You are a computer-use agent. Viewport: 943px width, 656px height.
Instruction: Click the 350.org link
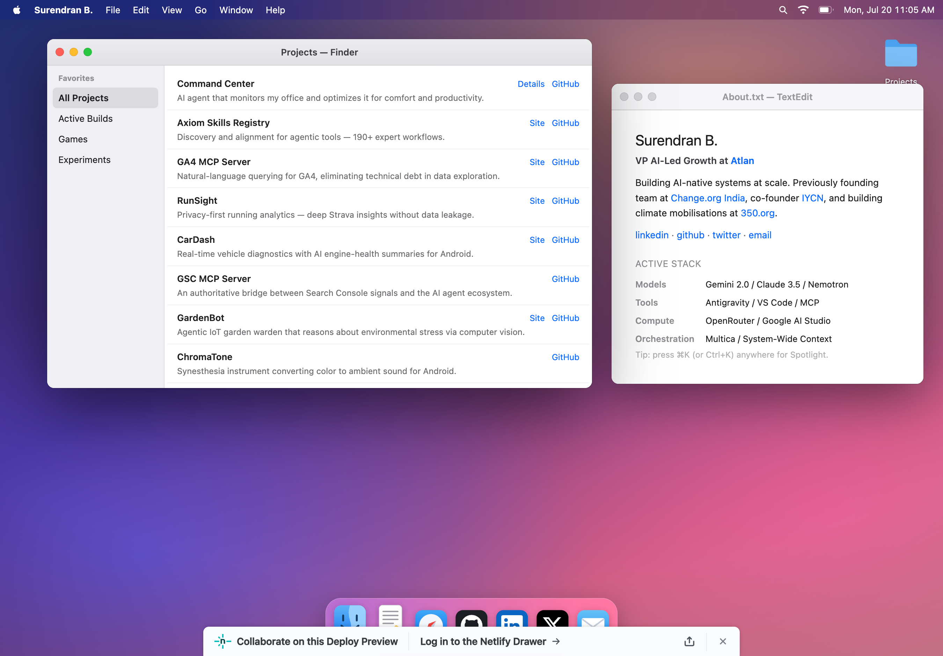757,213
